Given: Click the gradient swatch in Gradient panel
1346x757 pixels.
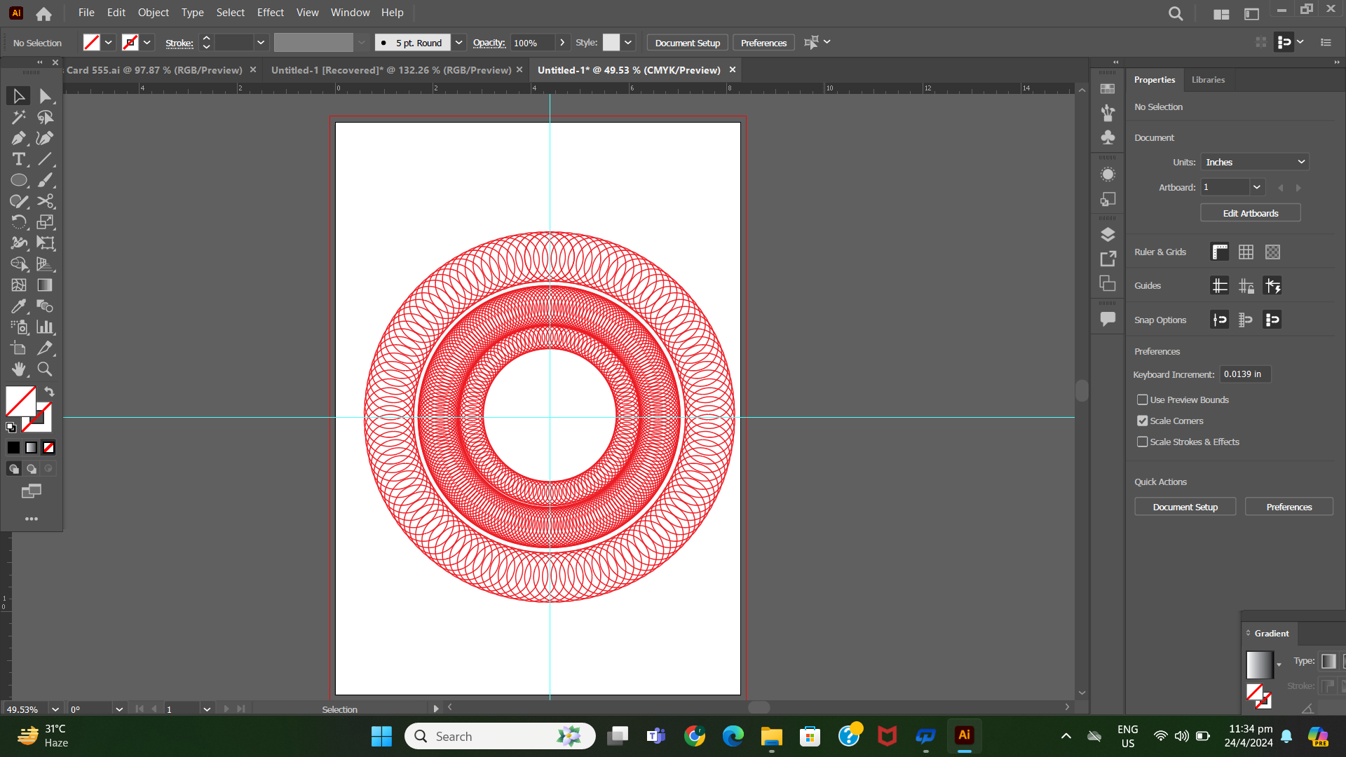Looking at the screenshot, I should (1259, 664).
